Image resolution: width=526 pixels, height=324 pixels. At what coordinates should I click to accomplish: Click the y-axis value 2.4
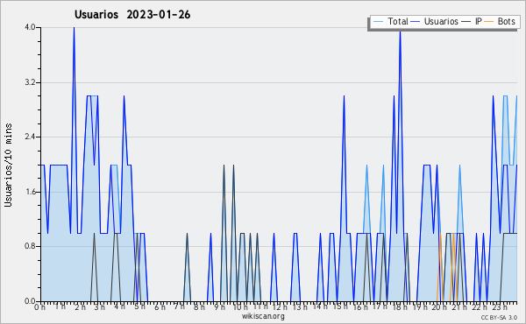pyautogui.click(x=30, y=137)
